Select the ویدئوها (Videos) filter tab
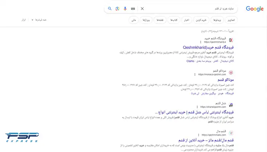Screen dimensions: 267x152 (x=217, y=20)
